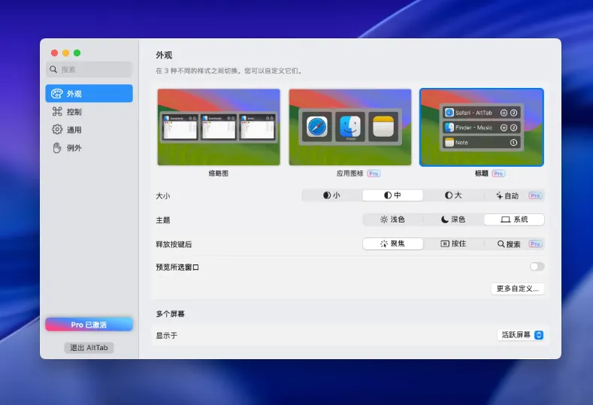This screenshot has height=405, width=593.
Task: Open the 外观 appearance section
Action: (89, 93)
